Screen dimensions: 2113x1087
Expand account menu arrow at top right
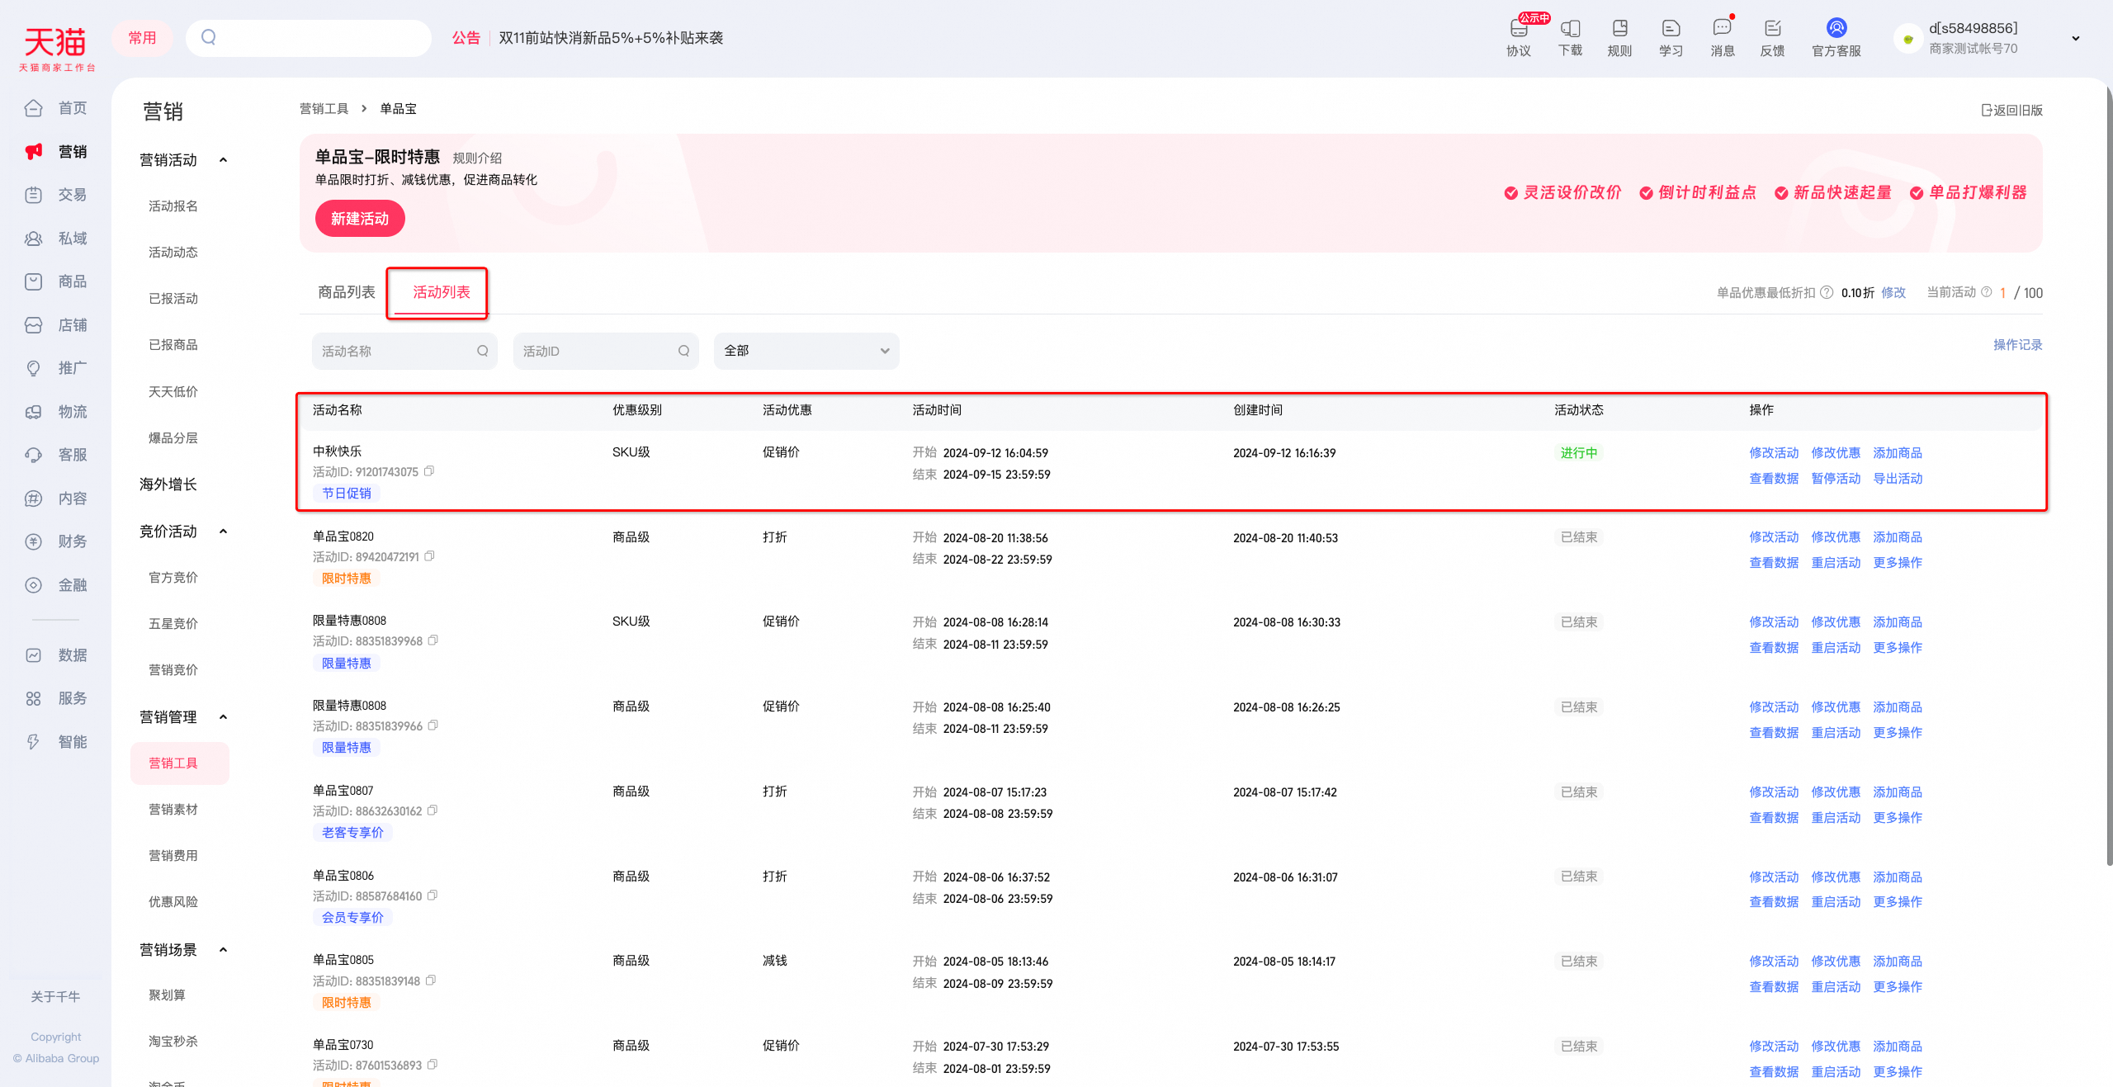click(x=2076, y=38)
